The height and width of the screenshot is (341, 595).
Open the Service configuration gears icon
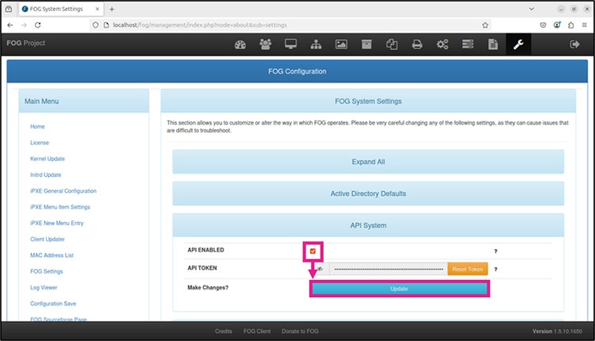click(x=442, y=44)
